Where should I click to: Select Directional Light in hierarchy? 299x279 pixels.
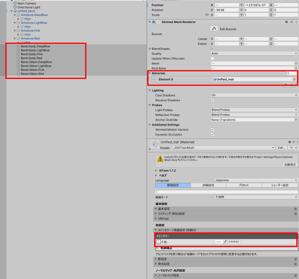point(29,7)
